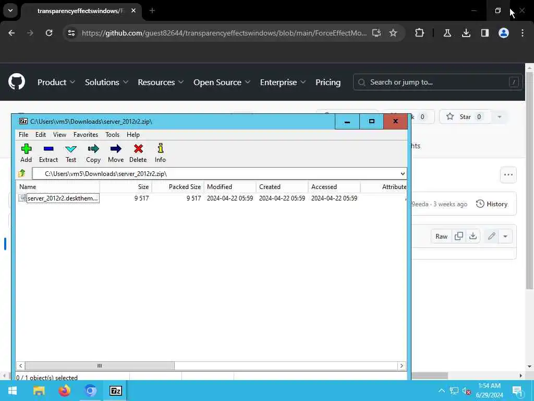The width and height of the screenshot is (534, 401).
Task: Click the Add button in 7-Zip toolbar
Action: tap(26, 153)
